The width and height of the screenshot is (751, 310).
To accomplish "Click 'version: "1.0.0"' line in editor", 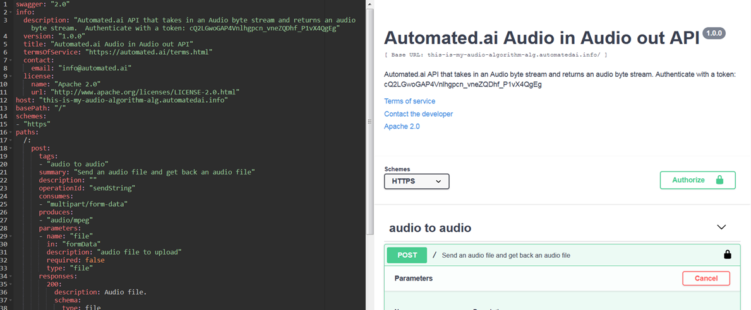I will (54, 37).
